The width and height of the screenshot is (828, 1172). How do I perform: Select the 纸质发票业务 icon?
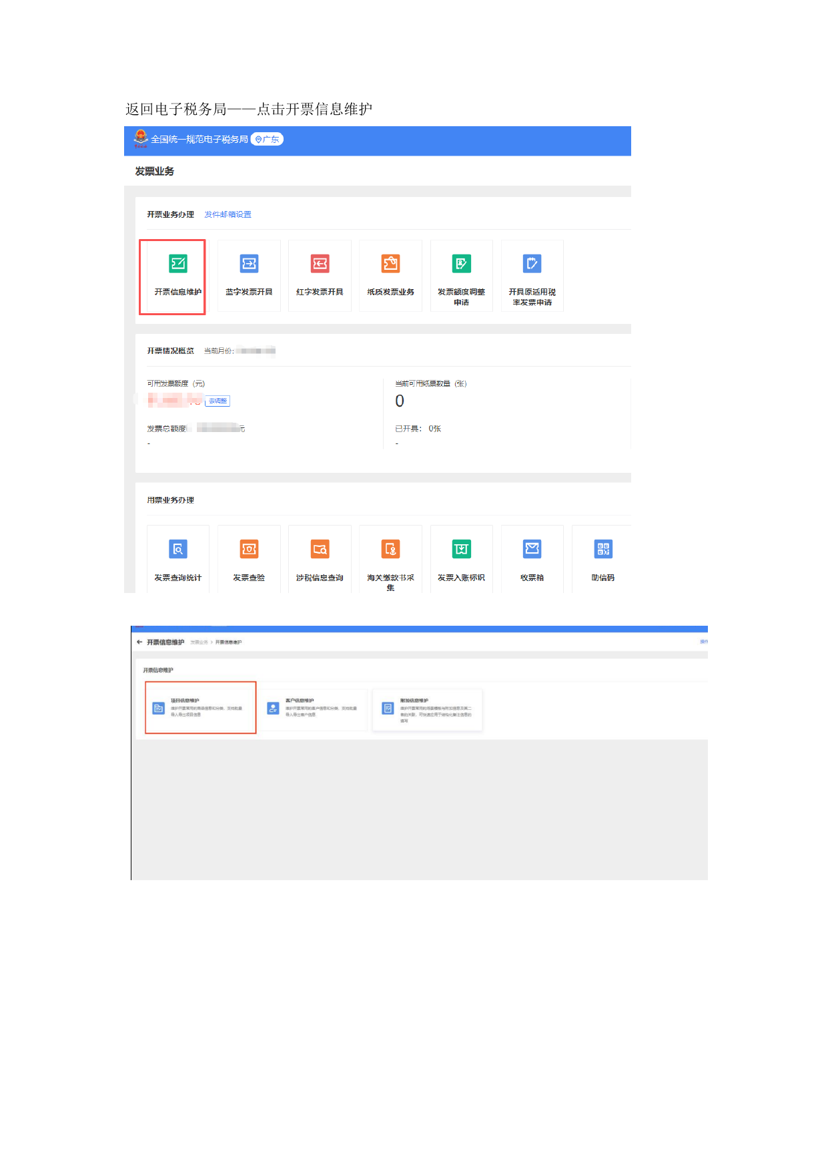pos(390,264)
